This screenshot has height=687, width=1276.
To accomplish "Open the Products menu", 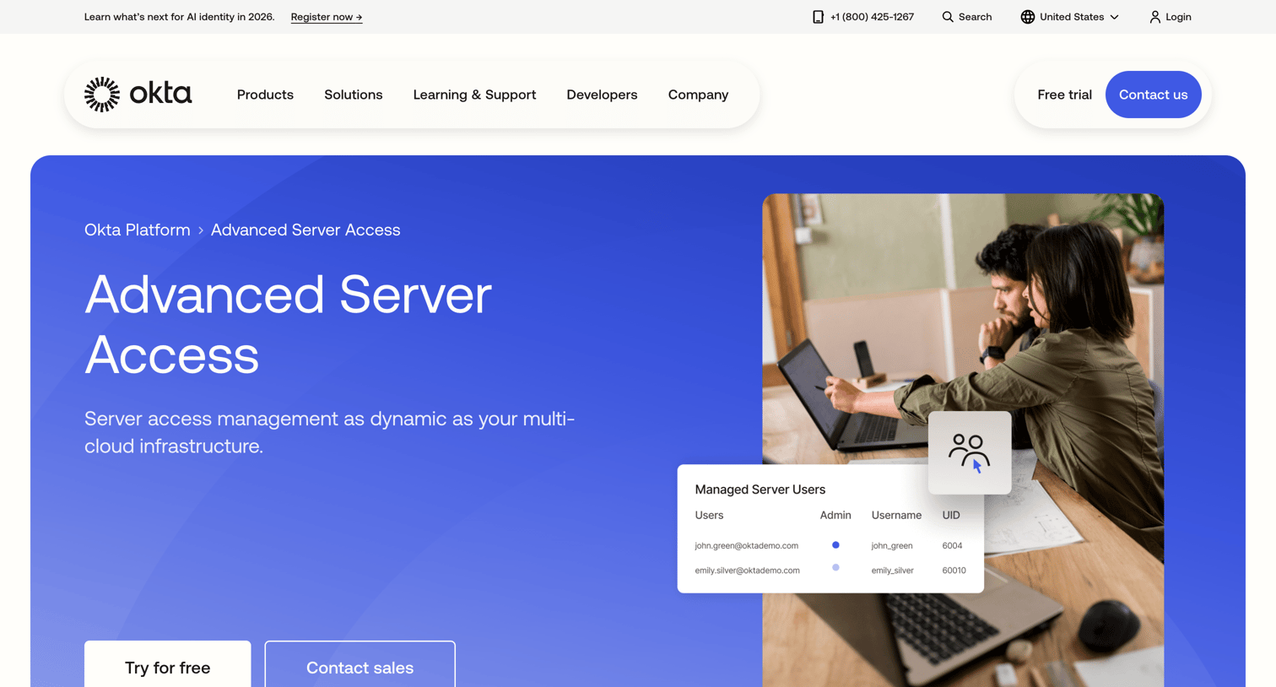I will pos(265,95).
